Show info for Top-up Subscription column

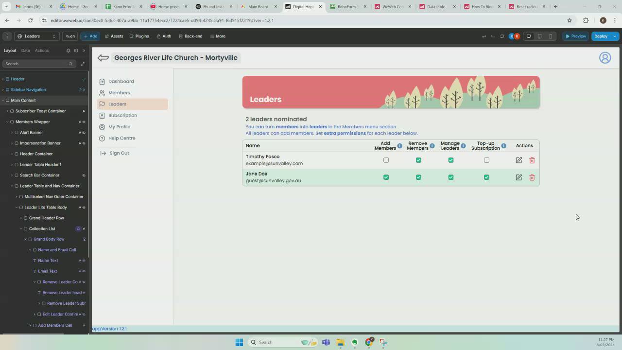point(504,146)
